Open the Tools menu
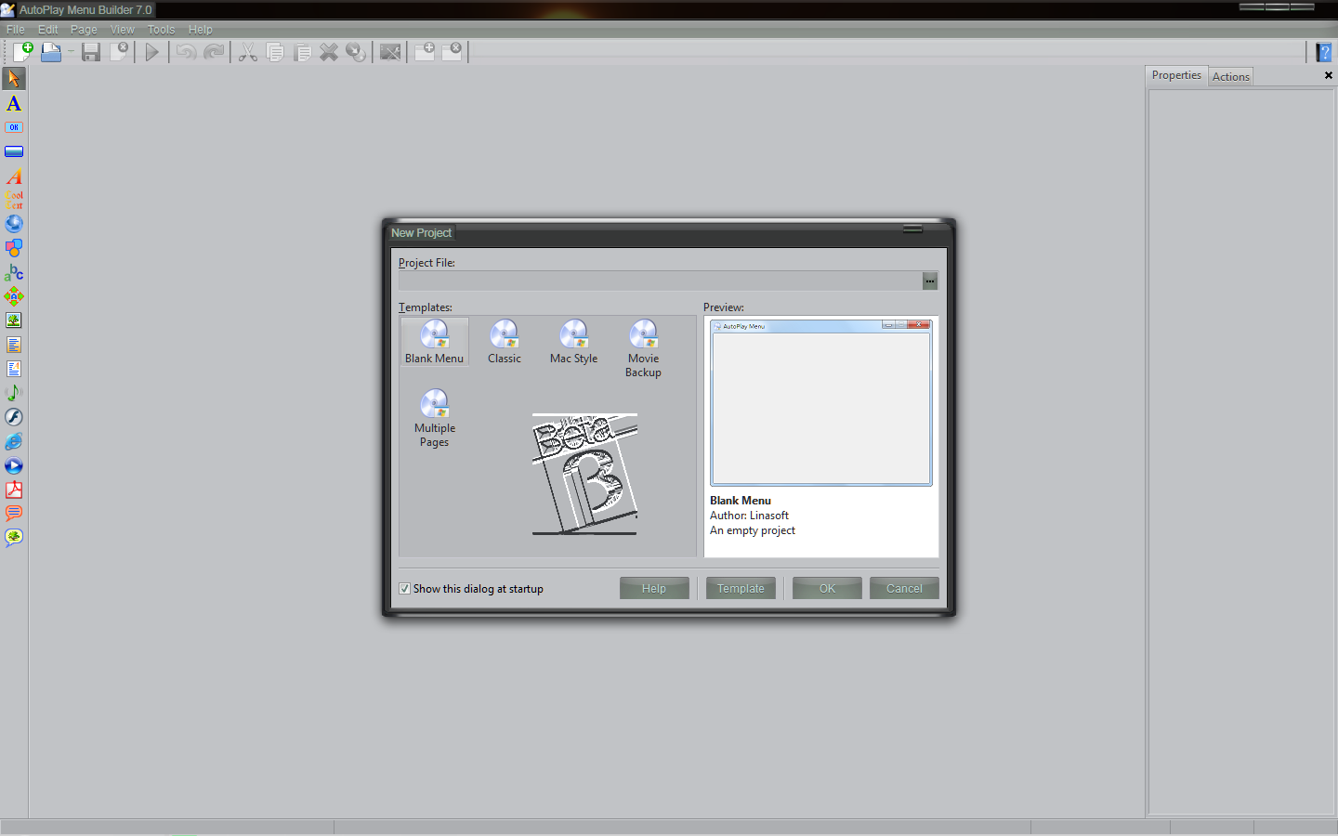 (x=161, y=30)
